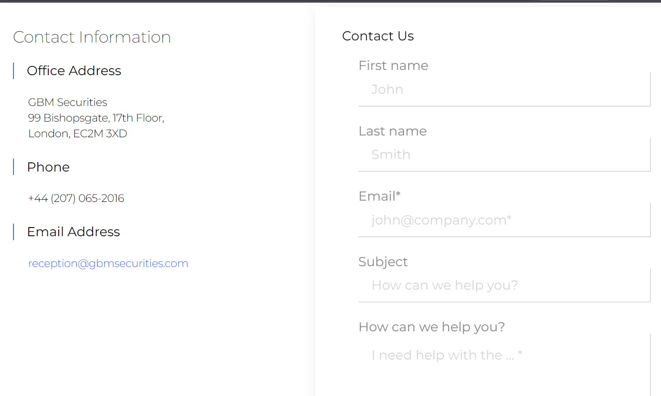
Task: Focus the Last name input field
Action: [504, 155]
